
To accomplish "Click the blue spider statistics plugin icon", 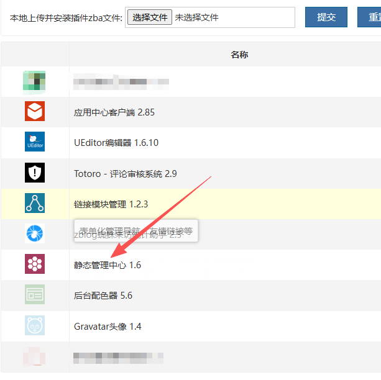I will pyautogui.click(x=35, y=233).
